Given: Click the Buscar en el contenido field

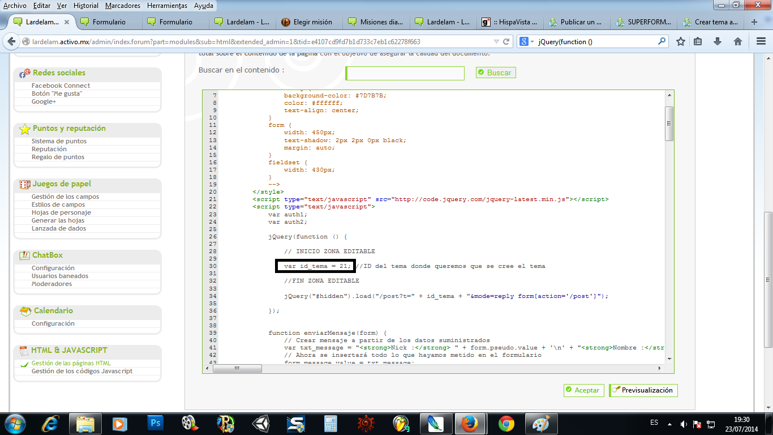Looking at the screenshot, I should pos(405,73).
